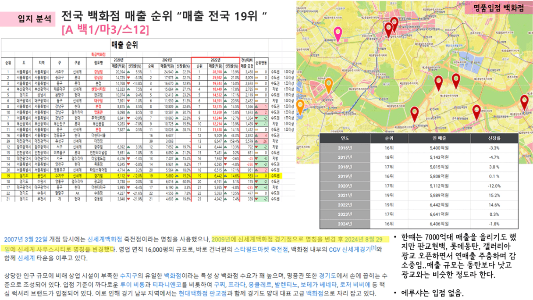Open the 수지구 link
The height and width of the screenshot is (300, 533).
point(129,275)
